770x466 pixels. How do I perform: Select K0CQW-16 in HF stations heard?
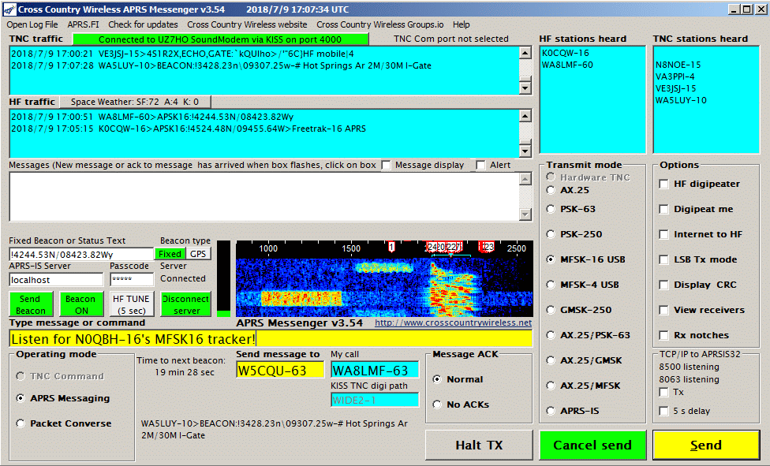[565, 53]
